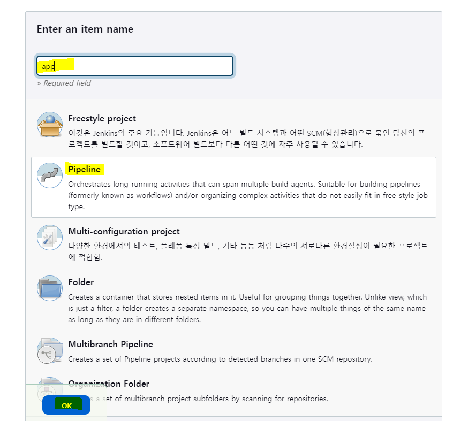Click the Folder heading text
The image size is (453, 421).
[x=81, y=282]
